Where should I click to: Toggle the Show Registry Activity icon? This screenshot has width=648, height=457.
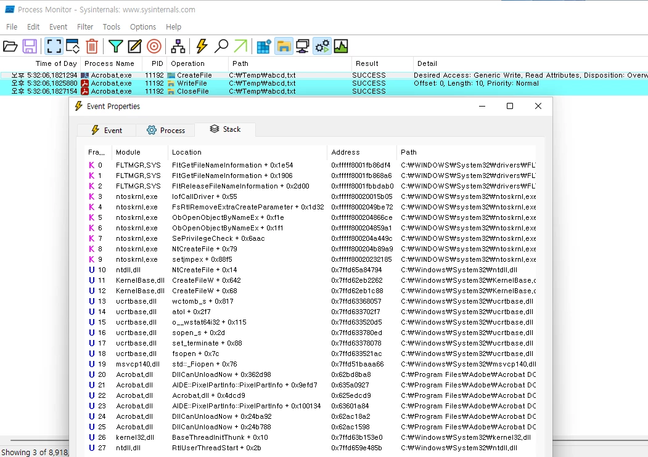(264, 46)
